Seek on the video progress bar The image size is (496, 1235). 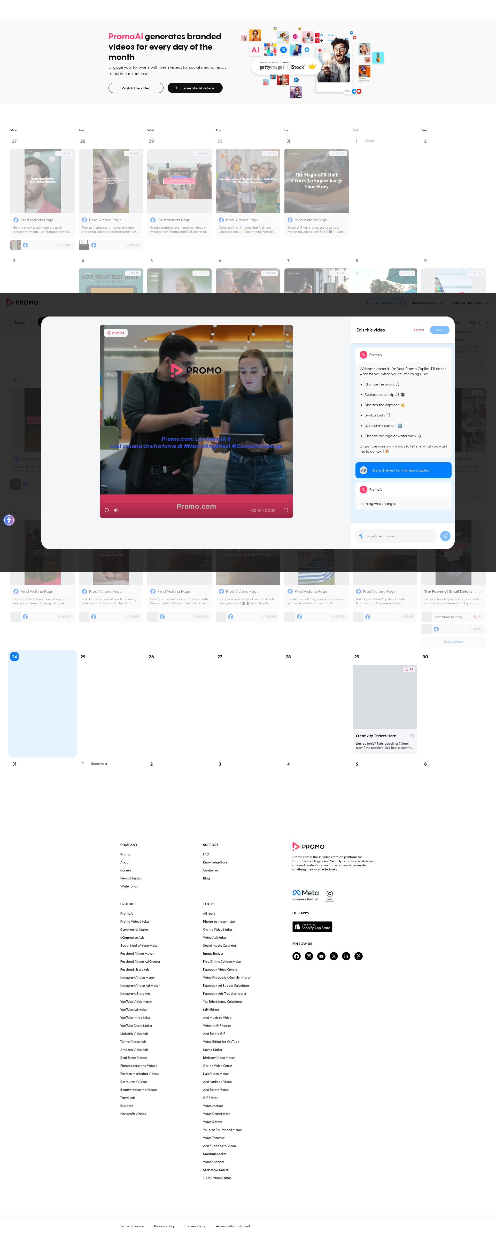(x=196, y=501)
